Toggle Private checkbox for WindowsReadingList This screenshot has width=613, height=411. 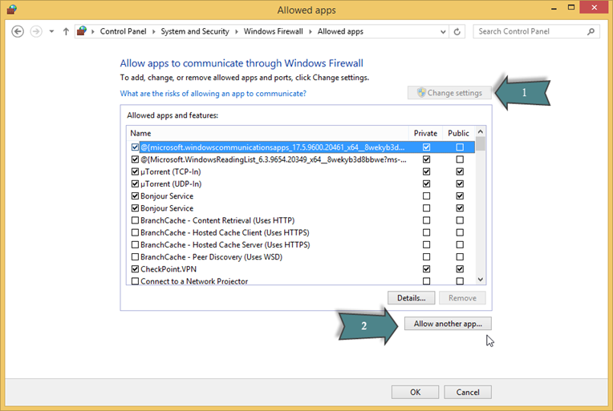tap(426, 159)
